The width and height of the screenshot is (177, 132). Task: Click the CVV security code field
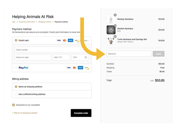[x=80, y=57]
